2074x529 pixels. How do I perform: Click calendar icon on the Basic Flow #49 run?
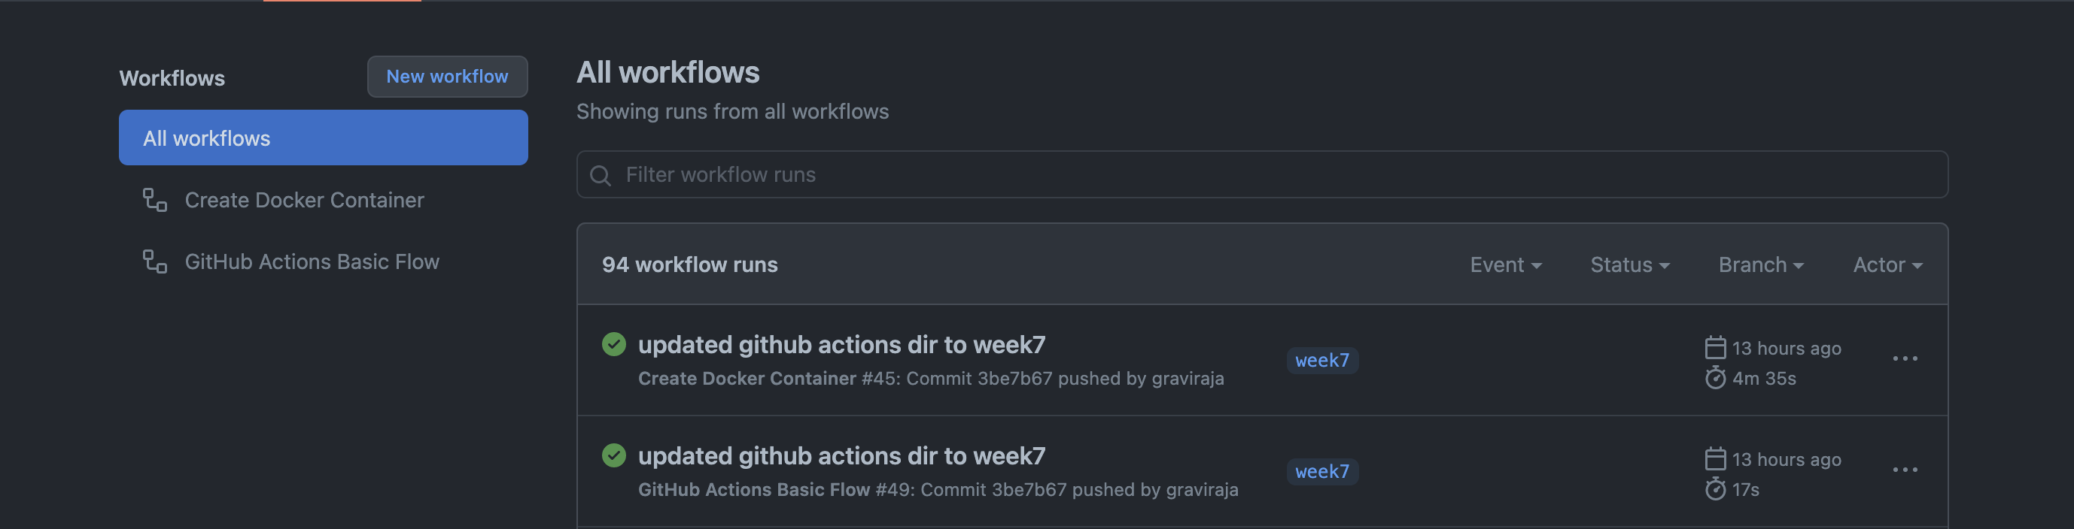1715,459
